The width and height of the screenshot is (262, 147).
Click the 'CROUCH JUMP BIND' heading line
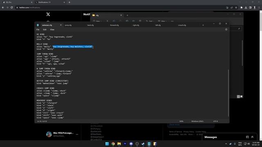coord(45,88)
